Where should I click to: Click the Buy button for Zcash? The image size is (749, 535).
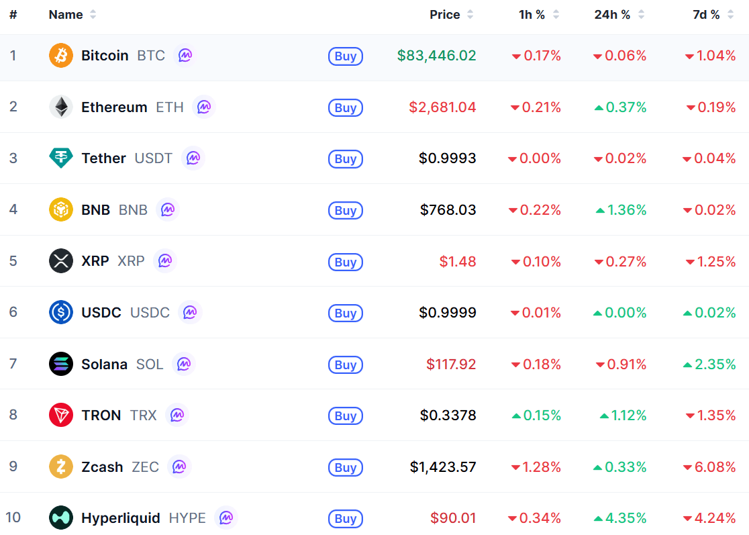pyautogui.click(x=346, y=468)
